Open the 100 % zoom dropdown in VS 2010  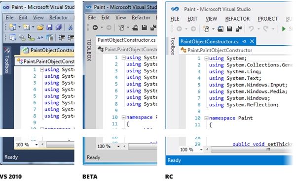[37, 145]
